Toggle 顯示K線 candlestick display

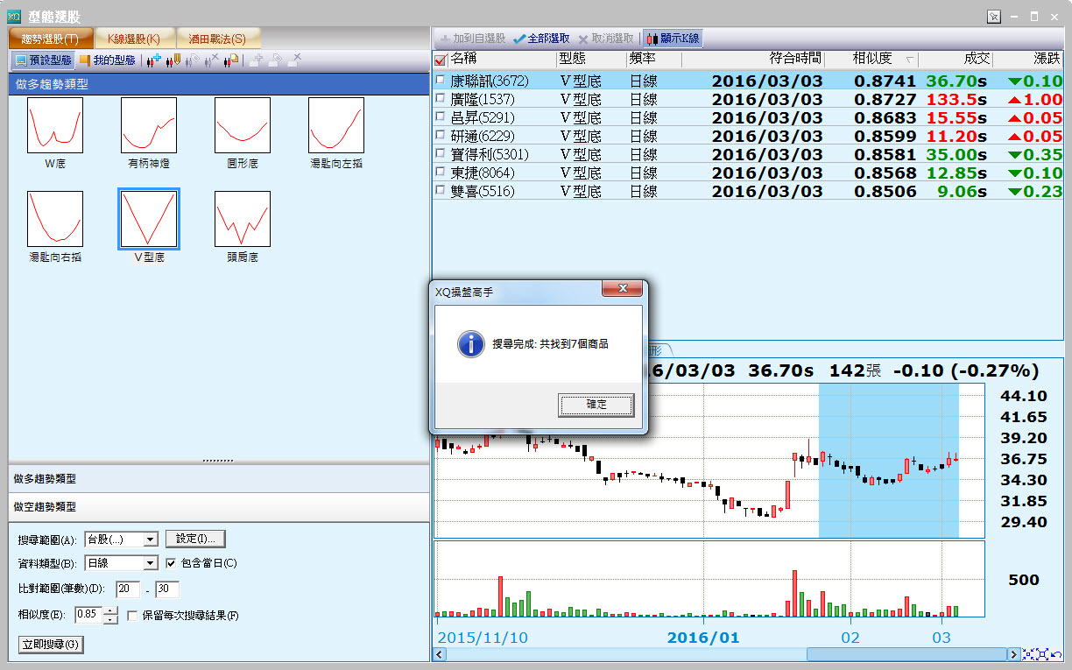[673, 39]
